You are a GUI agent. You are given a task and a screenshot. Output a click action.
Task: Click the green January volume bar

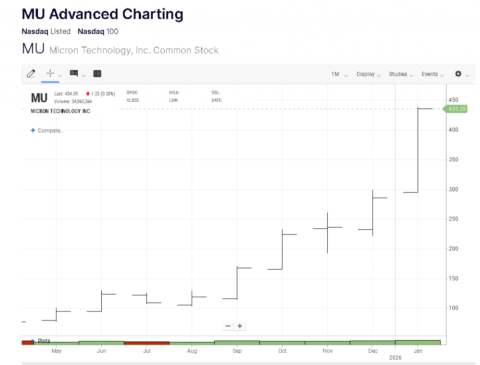[x=418, y=342]
